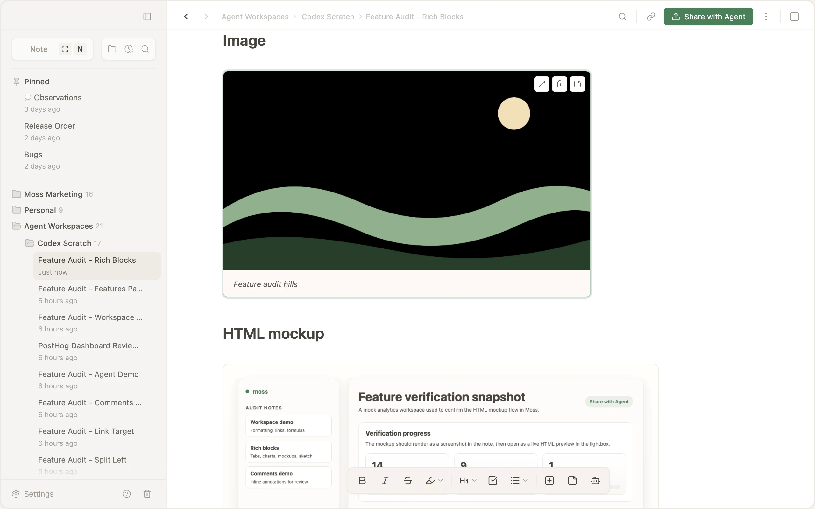Toggle the right side panel
Image resolution: width=815 pixels, height=509 pixels.
794,17
